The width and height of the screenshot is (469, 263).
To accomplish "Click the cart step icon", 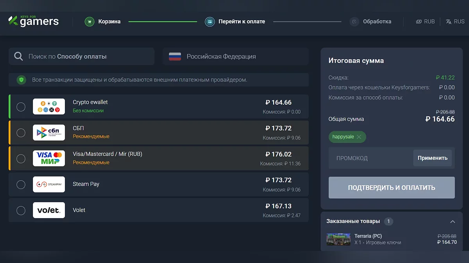I will coord(90,22).
